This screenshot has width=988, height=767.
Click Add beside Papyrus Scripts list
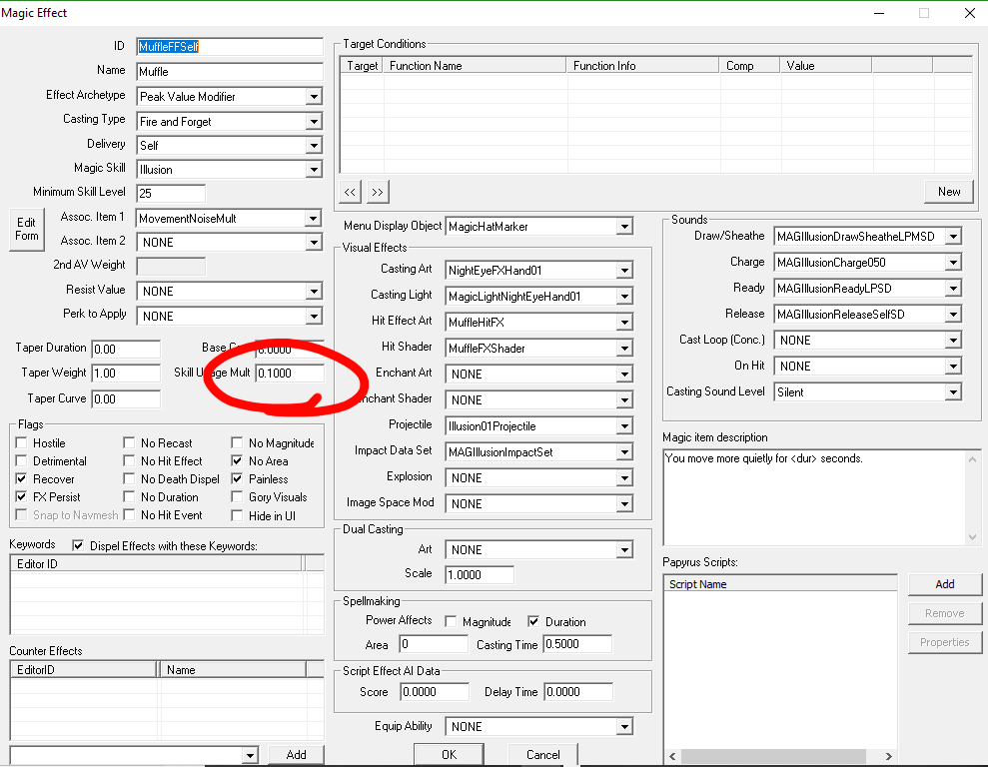point(944,584)
